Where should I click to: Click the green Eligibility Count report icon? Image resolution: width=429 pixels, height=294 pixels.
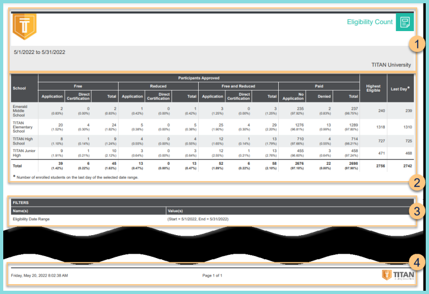(x=405, y=22)
